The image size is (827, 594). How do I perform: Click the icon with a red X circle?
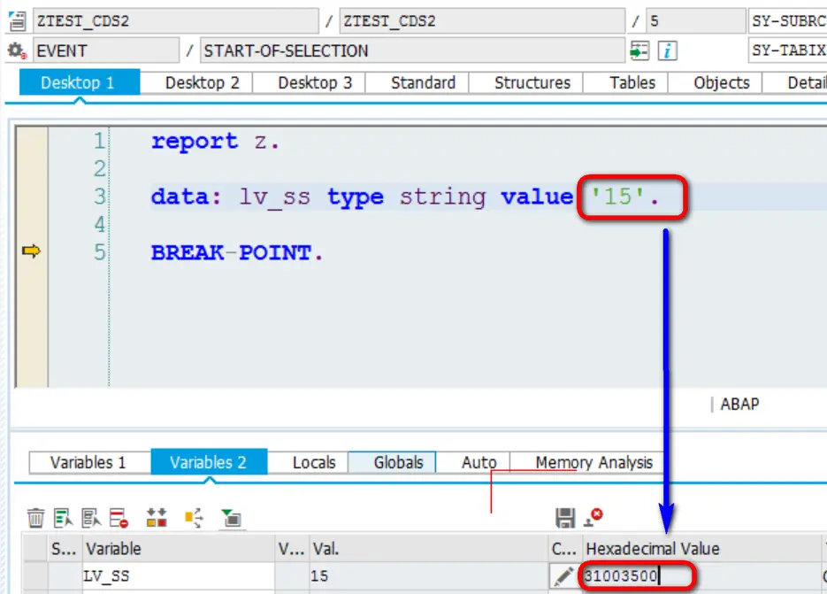[x=593, y=517]
